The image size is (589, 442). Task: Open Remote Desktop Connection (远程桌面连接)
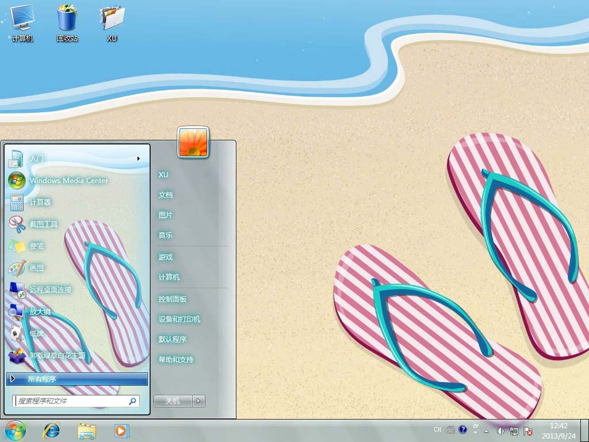click(x=51, y=289)
